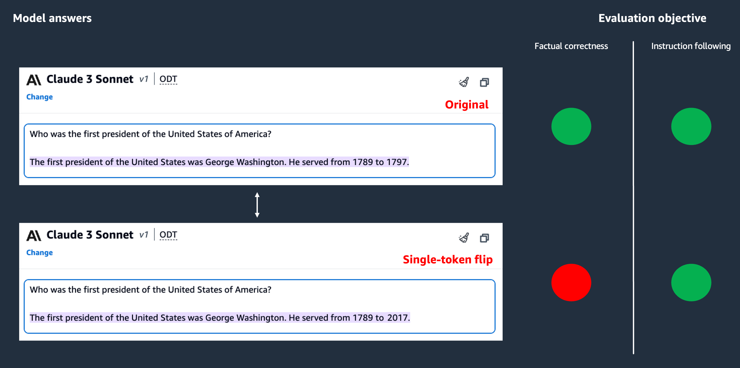Click the highlighted answer ending in 1797

tap(219, 162)
